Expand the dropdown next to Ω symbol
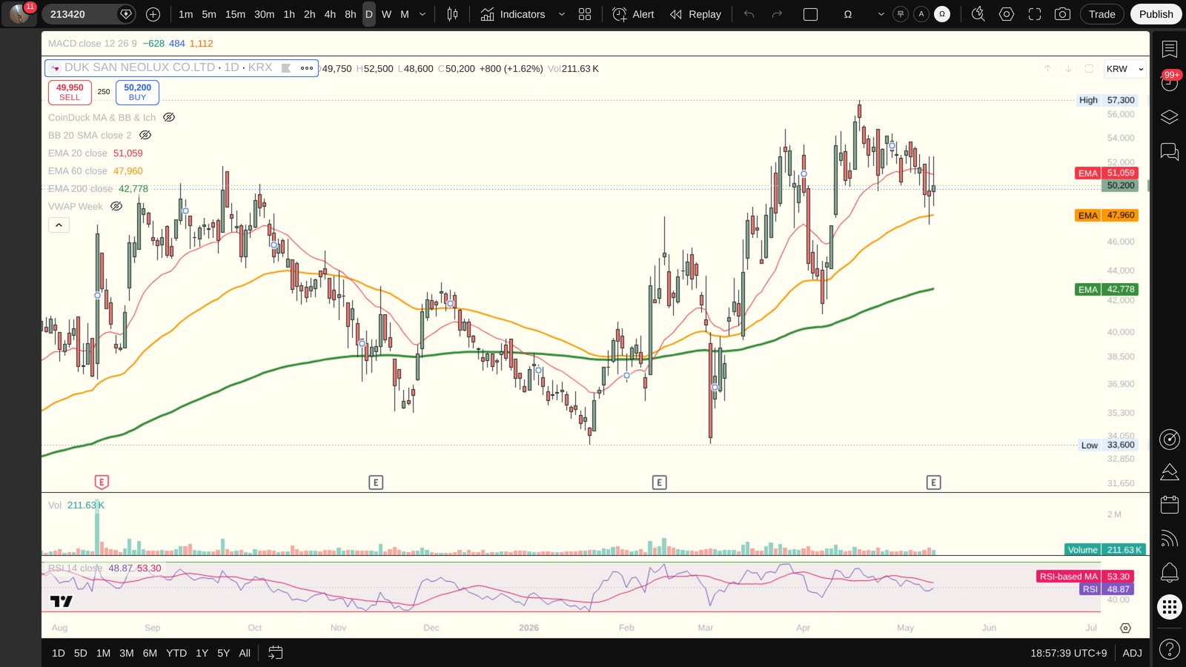Viewport: 1186px width, 667px height. click(881, 14)
